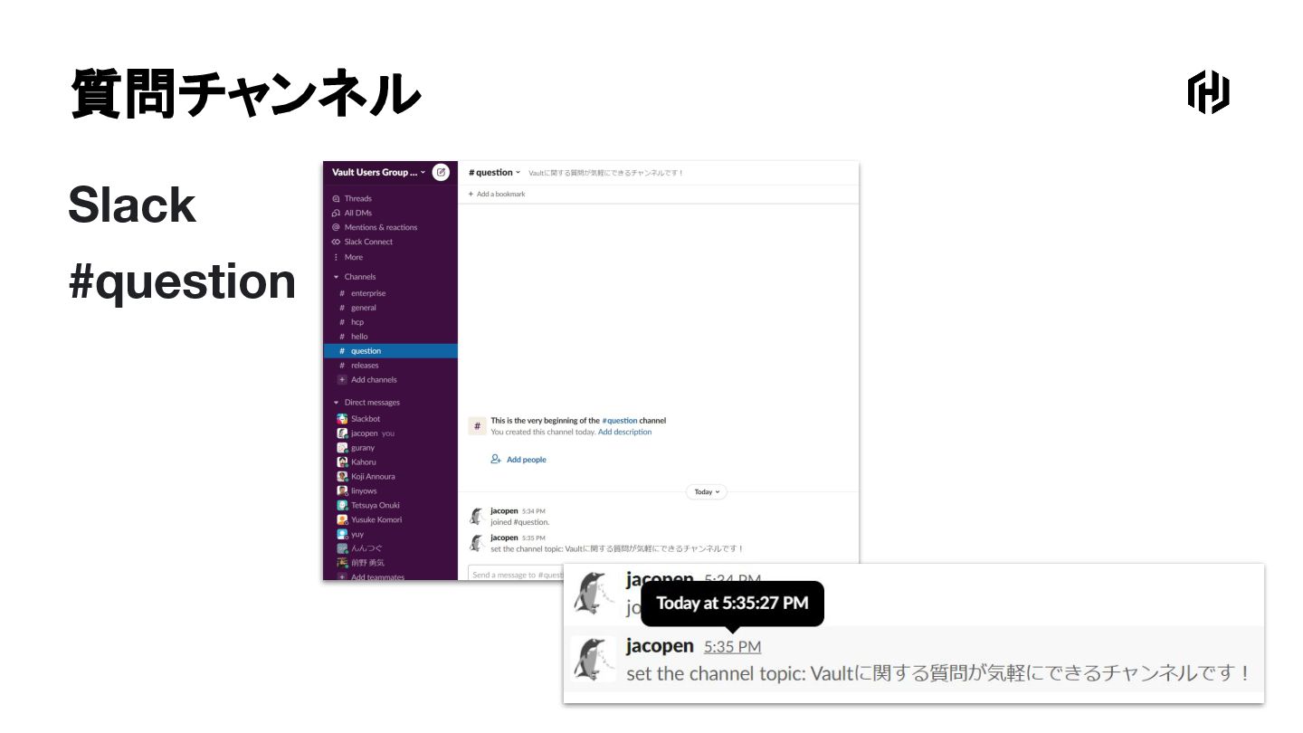Image resolution: width=1303 pixels, height=733 pixels.
Task: Click the Slackbot avatar icon
Action: click(342, 419)
